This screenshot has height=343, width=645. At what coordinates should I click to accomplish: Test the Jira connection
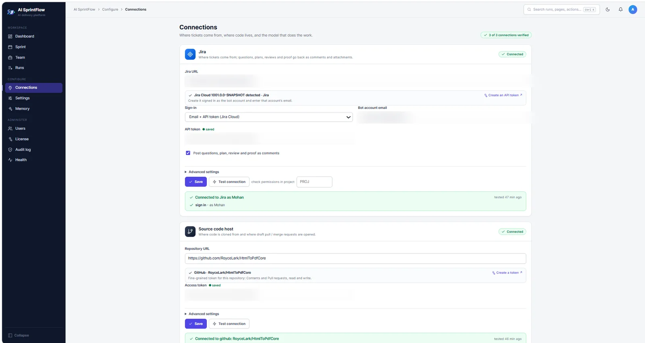[229, 182]
